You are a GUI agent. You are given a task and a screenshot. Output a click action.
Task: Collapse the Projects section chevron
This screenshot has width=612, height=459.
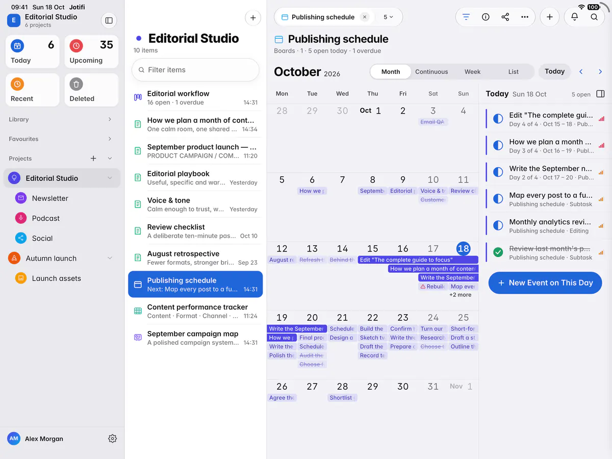110,159
